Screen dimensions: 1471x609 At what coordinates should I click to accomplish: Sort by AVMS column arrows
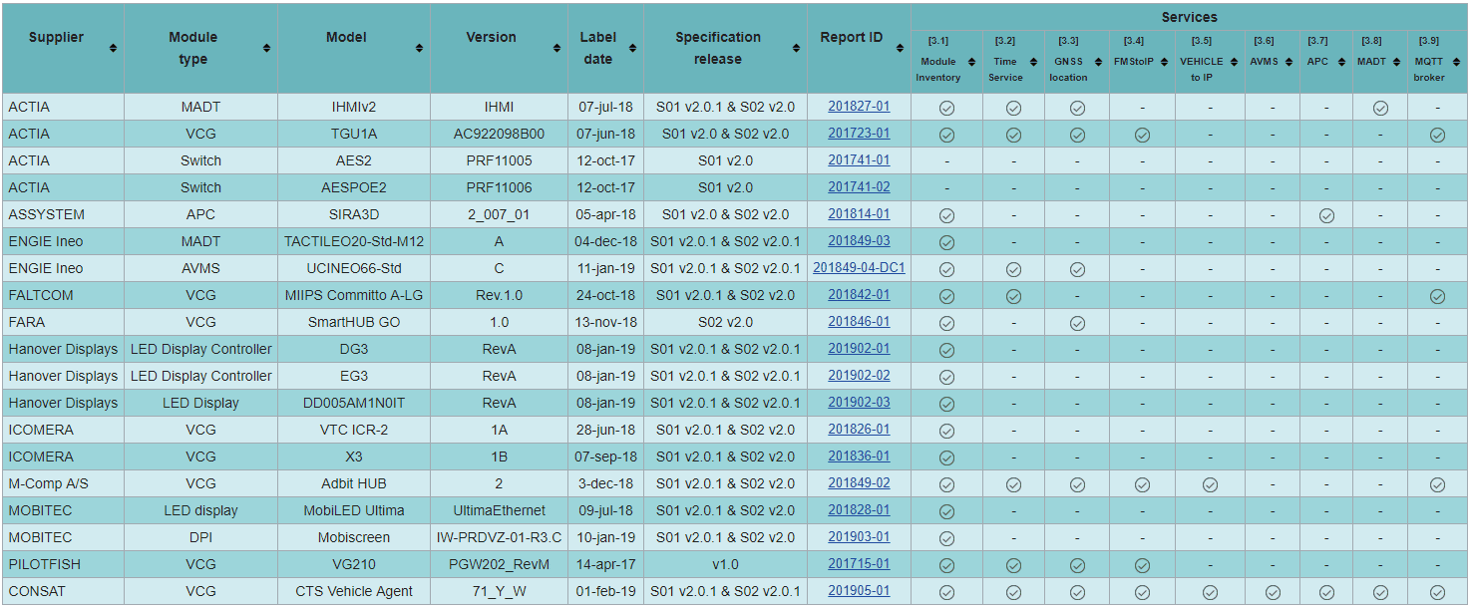coord(1288,62)
